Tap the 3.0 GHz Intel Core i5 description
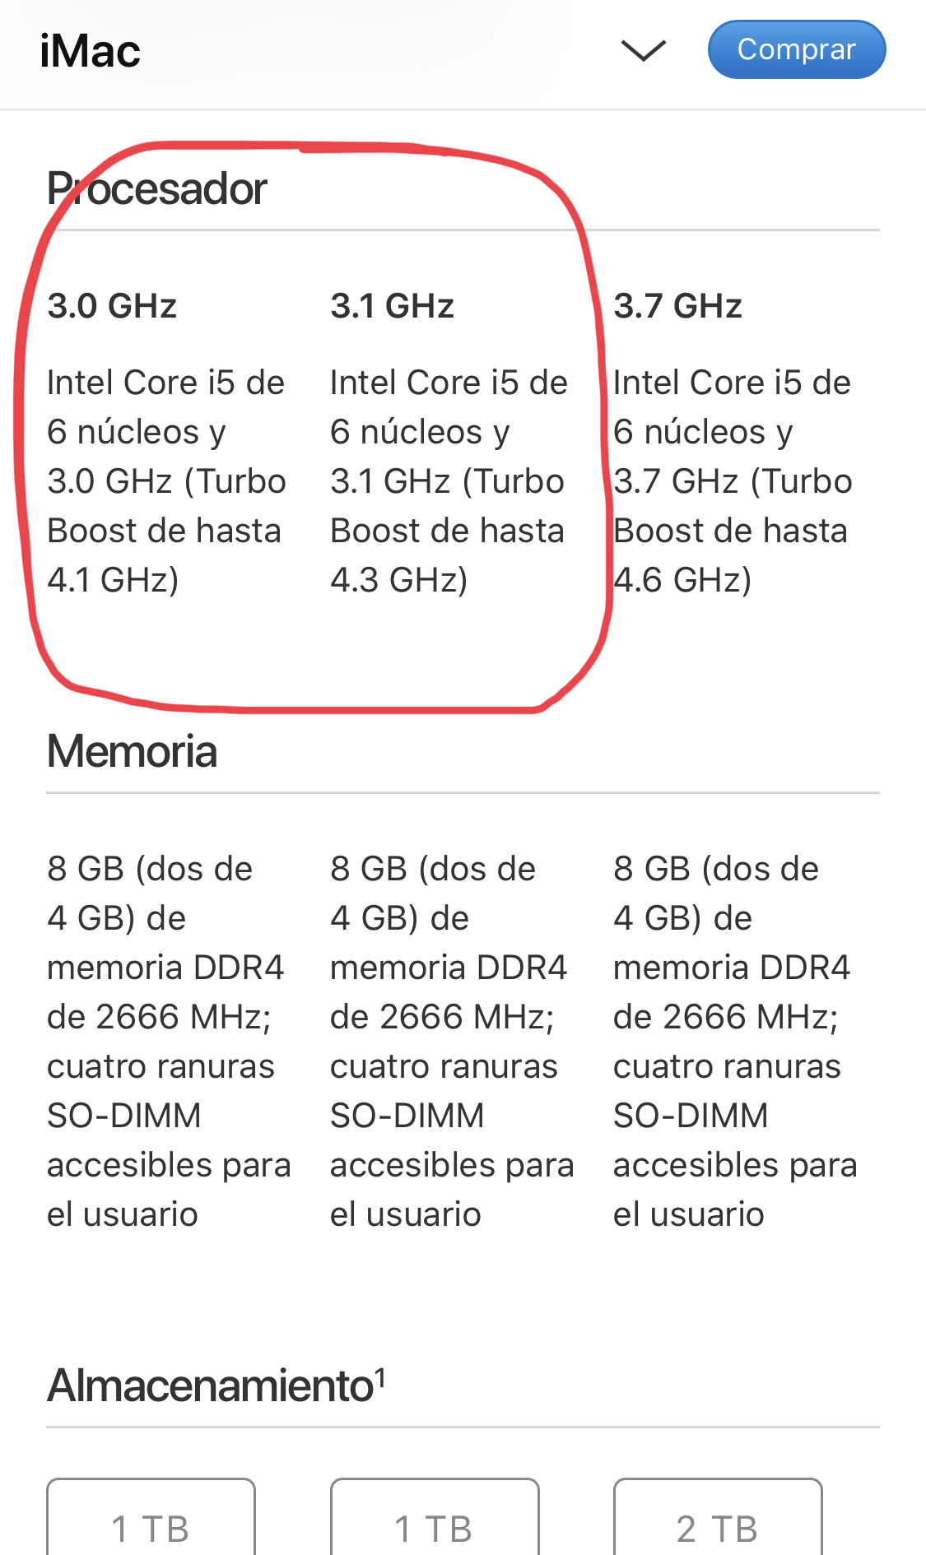Image resolution: width=926 pixels, height=1555 pixels. tap(166, 481)
